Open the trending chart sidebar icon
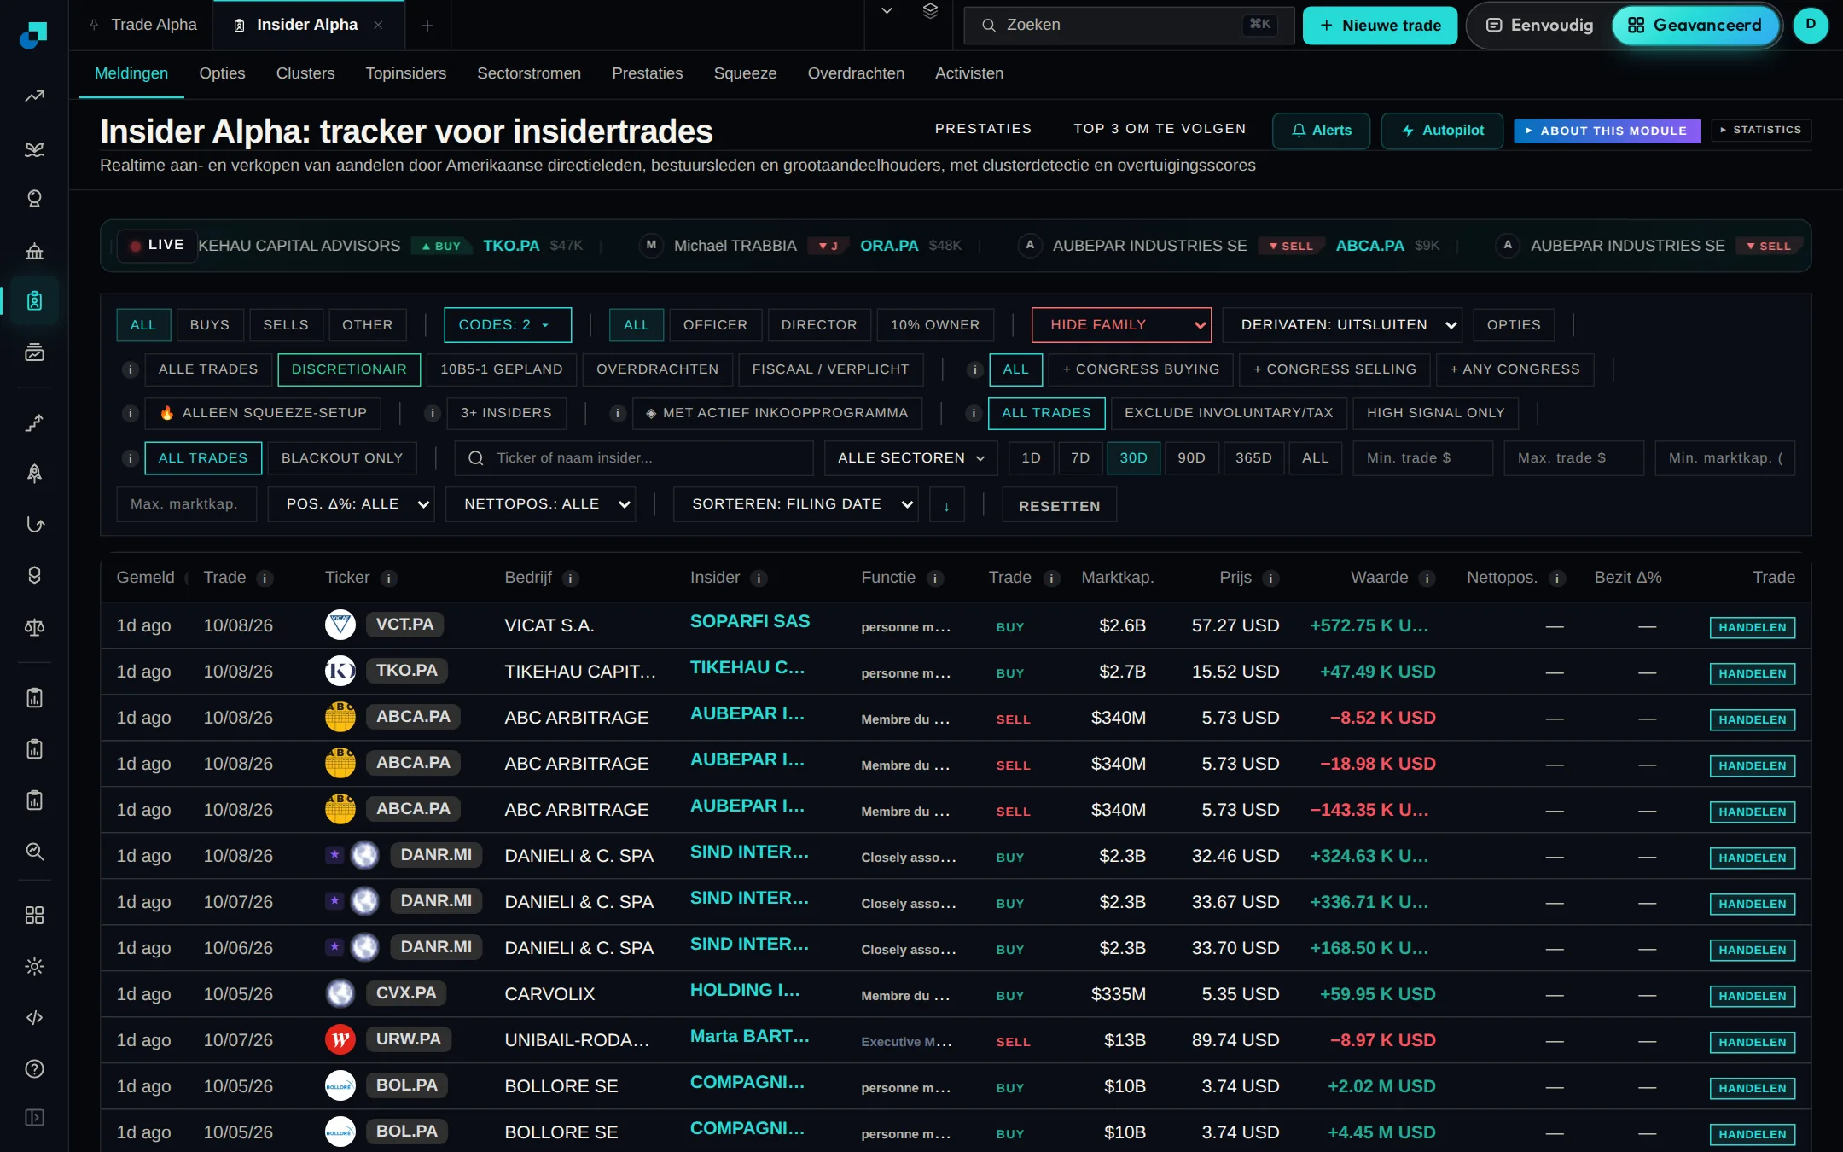 tap(34, 96)
